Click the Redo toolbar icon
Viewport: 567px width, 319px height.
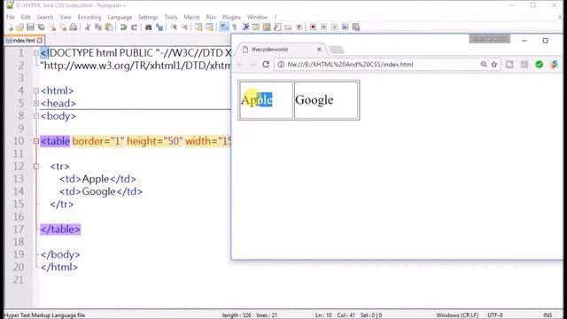[134, 27]
